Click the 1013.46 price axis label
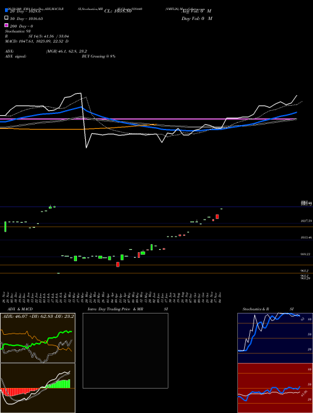This screenshot has height=413, width=313. point(306,238)
